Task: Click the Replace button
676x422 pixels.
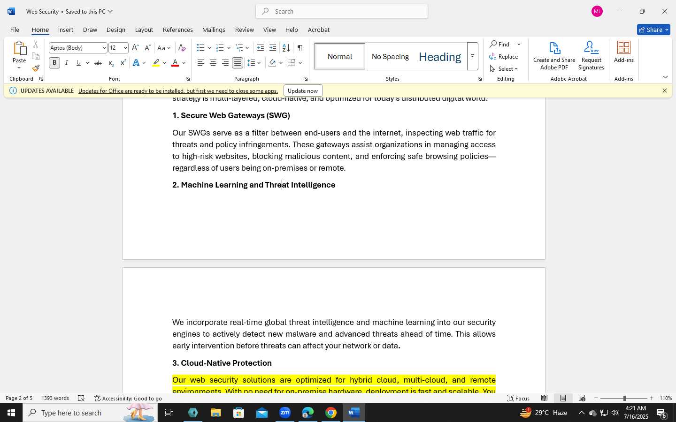Action: point(504,56)
